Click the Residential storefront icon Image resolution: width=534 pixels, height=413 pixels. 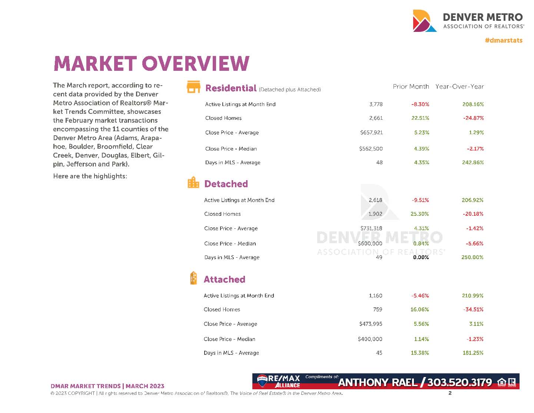pyautogui.click(x=193, y=87)
